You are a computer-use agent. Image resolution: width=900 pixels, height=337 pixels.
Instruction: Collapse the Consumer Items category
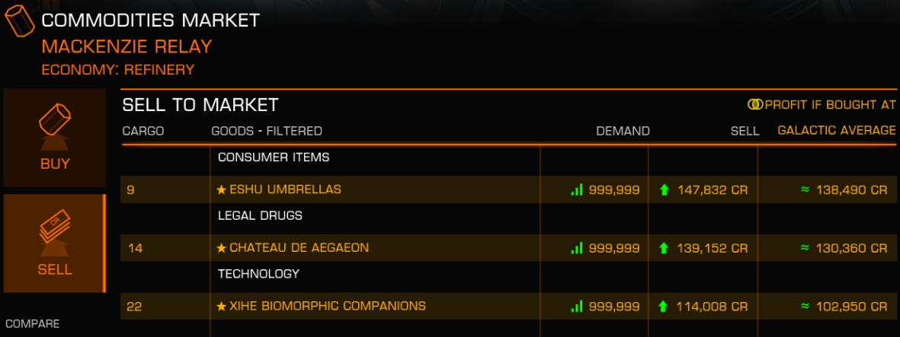point(274,157)
